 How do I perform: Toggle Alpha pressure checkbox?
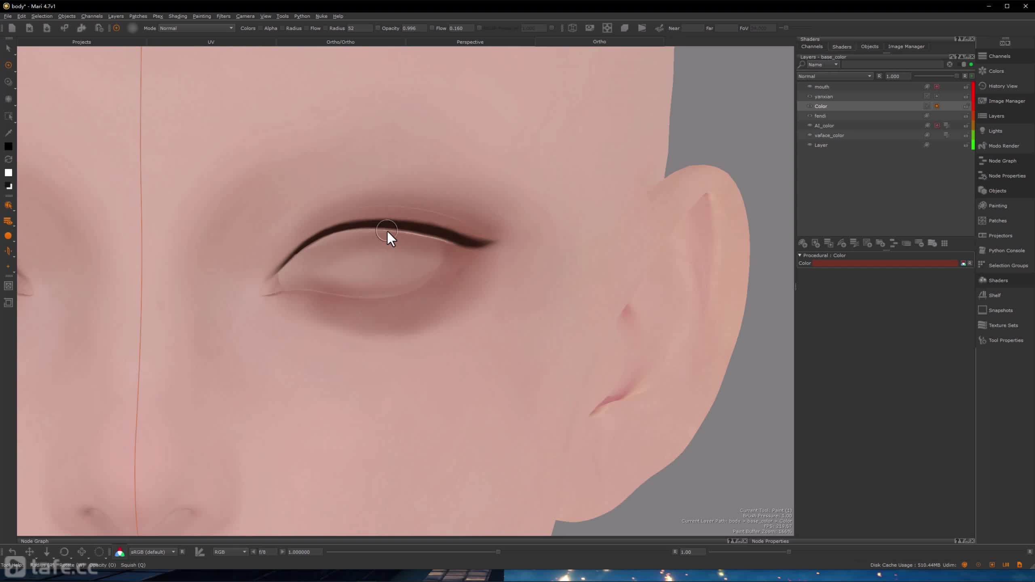click(260, 28)
